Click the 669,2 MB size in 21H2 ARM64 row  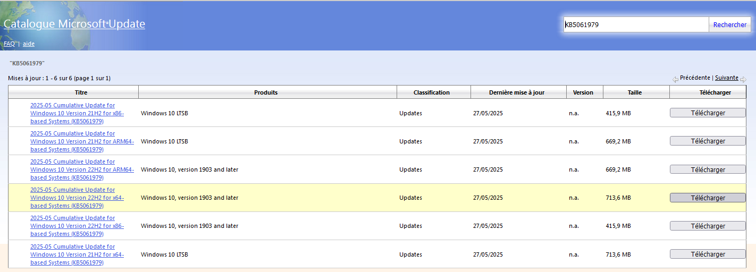(x=618, y=141)
